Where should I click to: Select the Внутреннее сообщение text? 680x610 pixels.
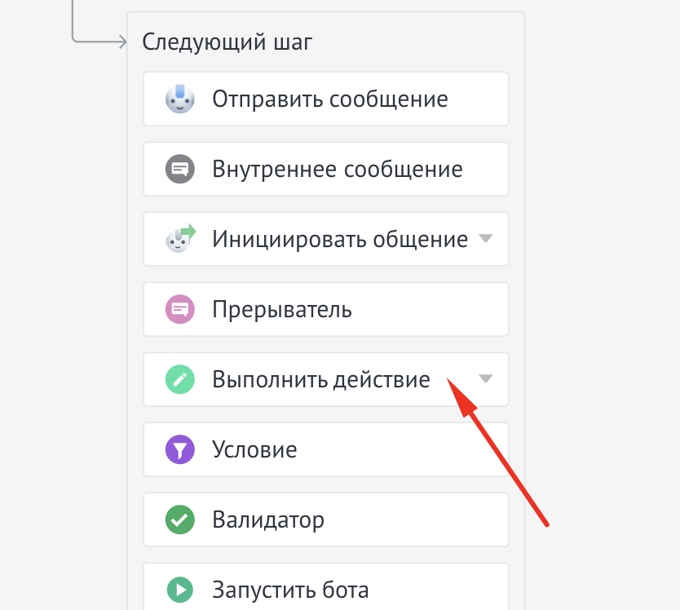point(337,170)
